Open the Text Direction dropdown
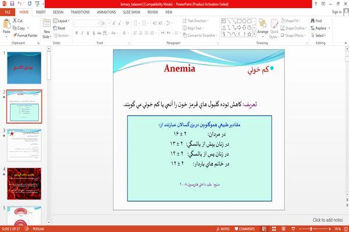This screenshot has width=349, height=232. tap(195, 21)
